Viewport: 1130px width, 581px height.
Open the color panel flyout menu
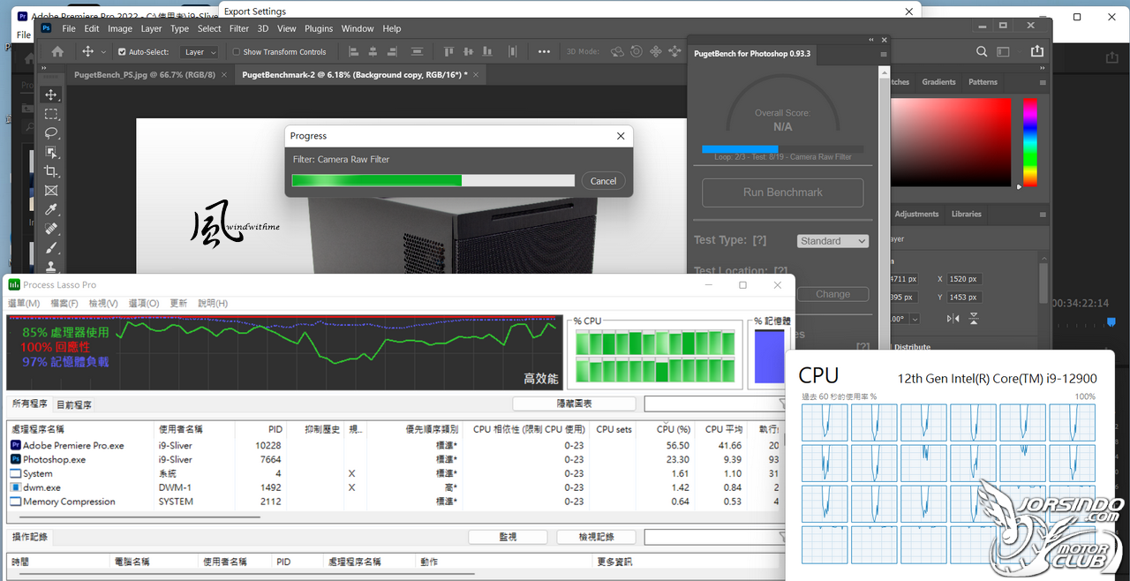coord(1043,82)
